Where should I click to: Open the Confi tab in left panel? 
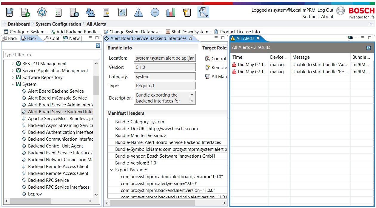53,38
